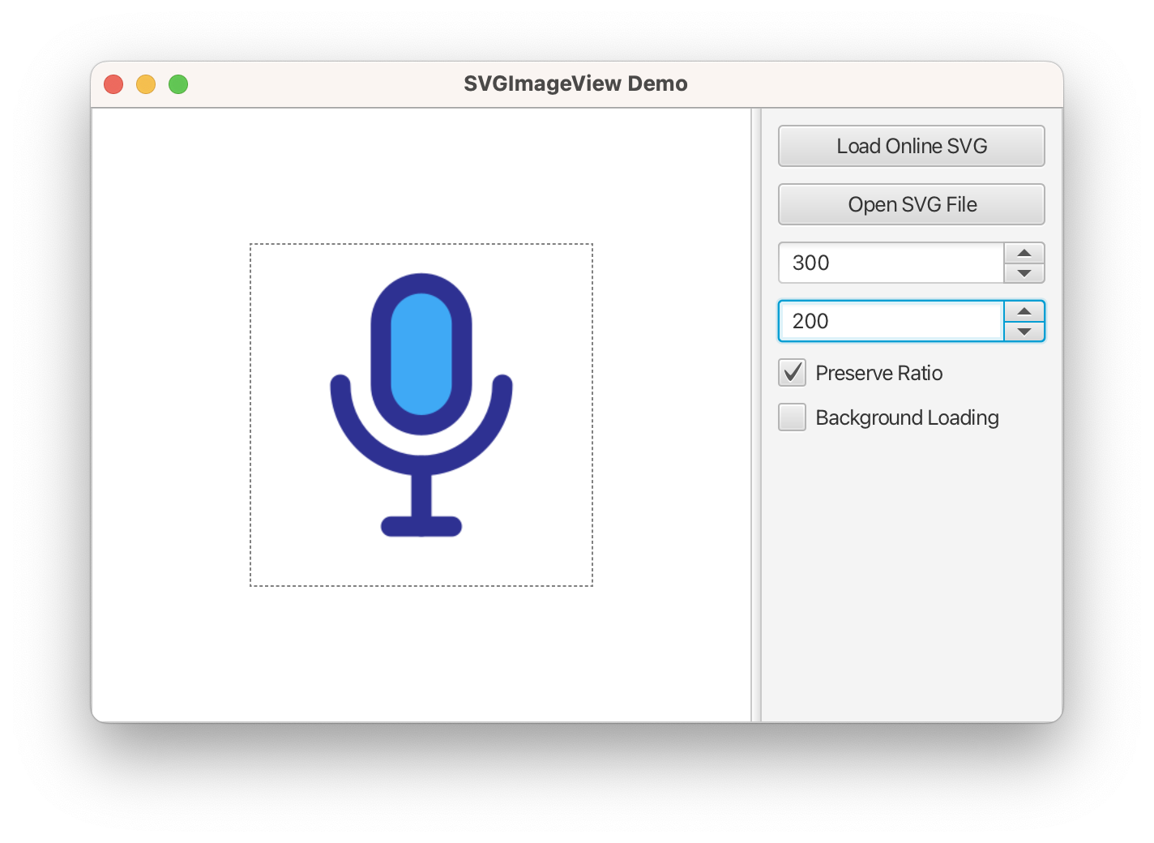Click the Open SVG File button
The width and height of the screenshot is (1154, 843).
click(x=911, y=204)
